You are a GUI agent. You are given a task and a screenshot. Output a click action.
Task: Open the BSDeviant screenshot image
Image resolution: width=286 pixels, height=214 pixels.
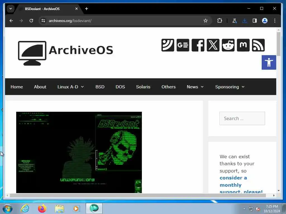(79, 152)
